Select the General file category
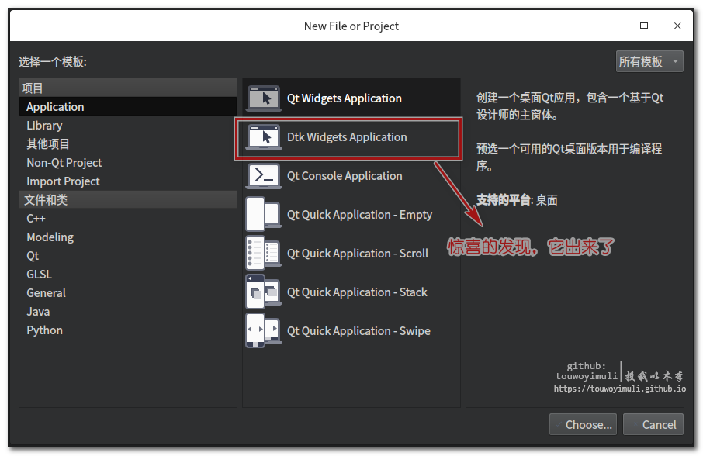 [128, 293]
